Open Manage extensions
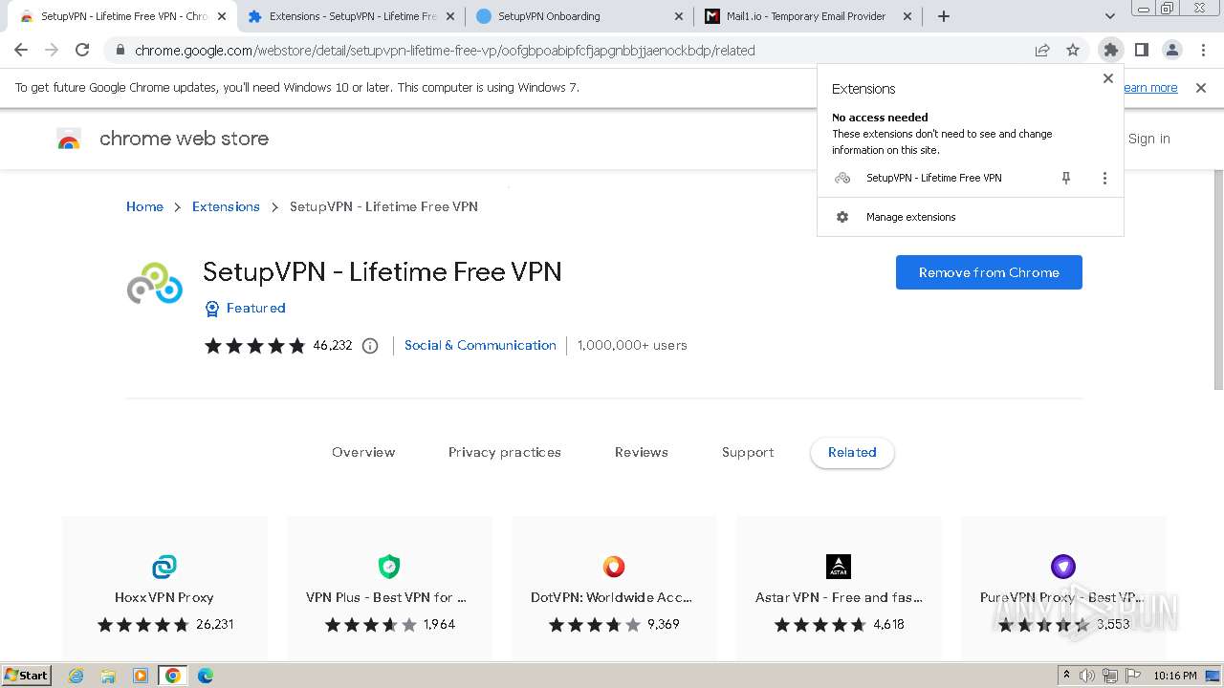The image size is (1224, 688). pos(971,217)
